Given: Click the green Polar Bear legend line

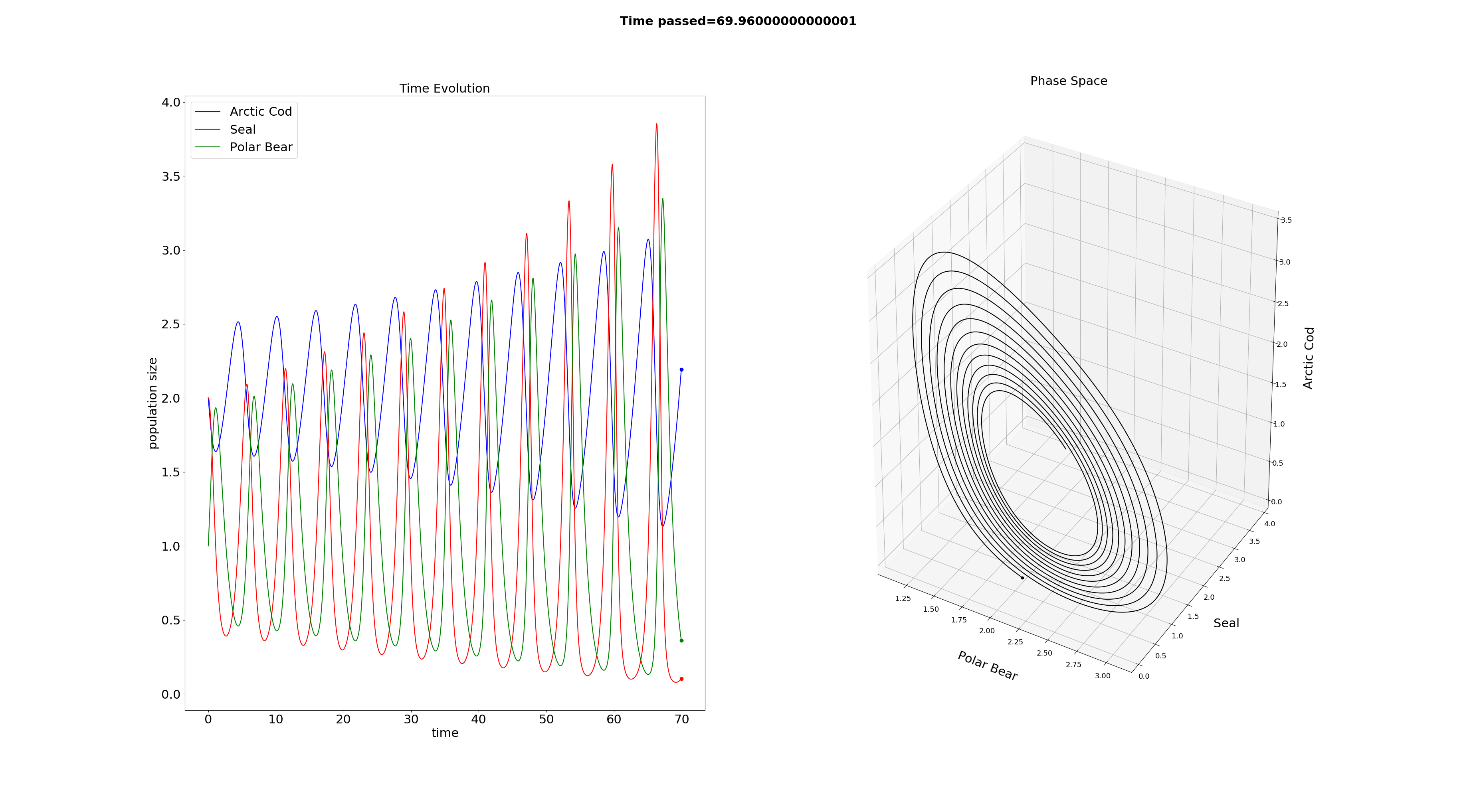Looking at the screenshot, I should (208, 147).
